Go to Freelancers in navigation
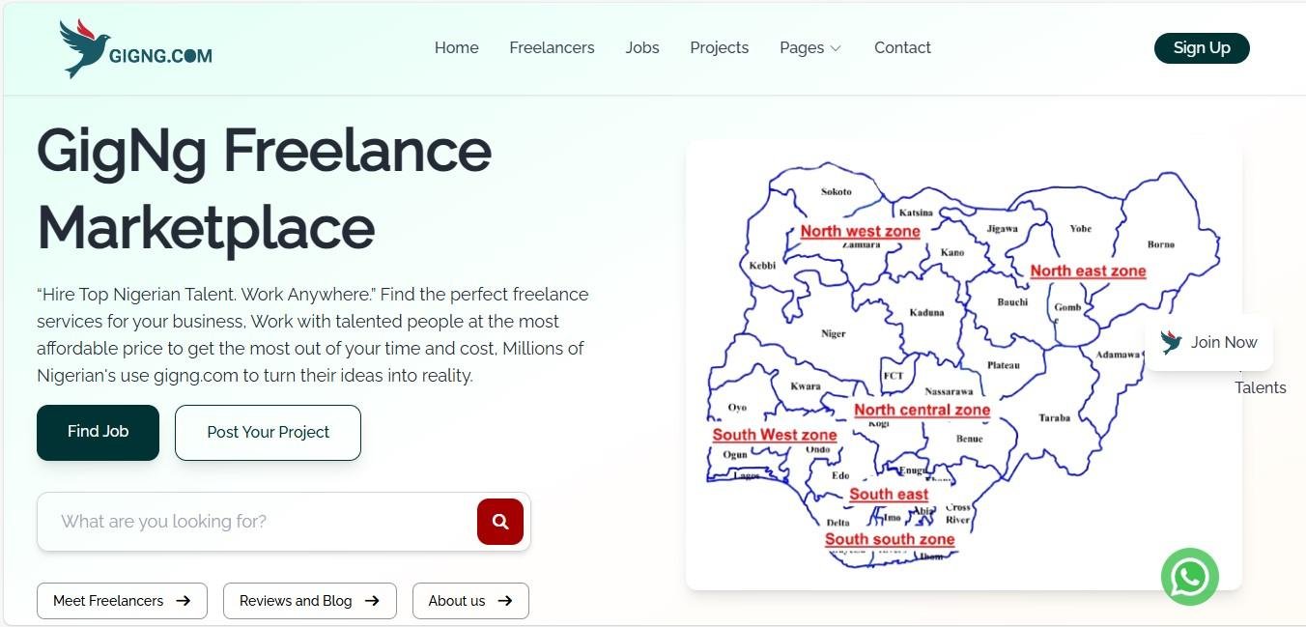Viewport: 1306px width, 627px height. [x=552, y=47]
